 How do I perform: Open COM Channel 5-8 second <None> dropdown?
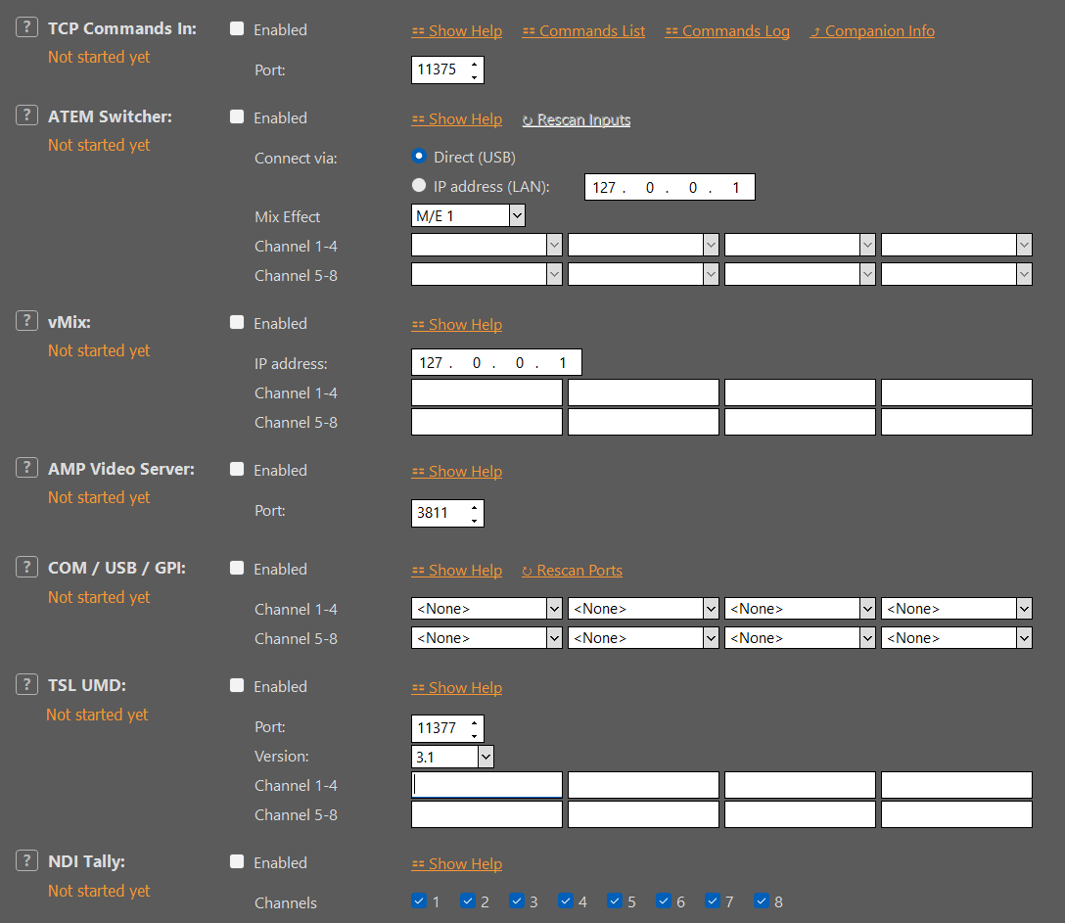tap(643, 638)
